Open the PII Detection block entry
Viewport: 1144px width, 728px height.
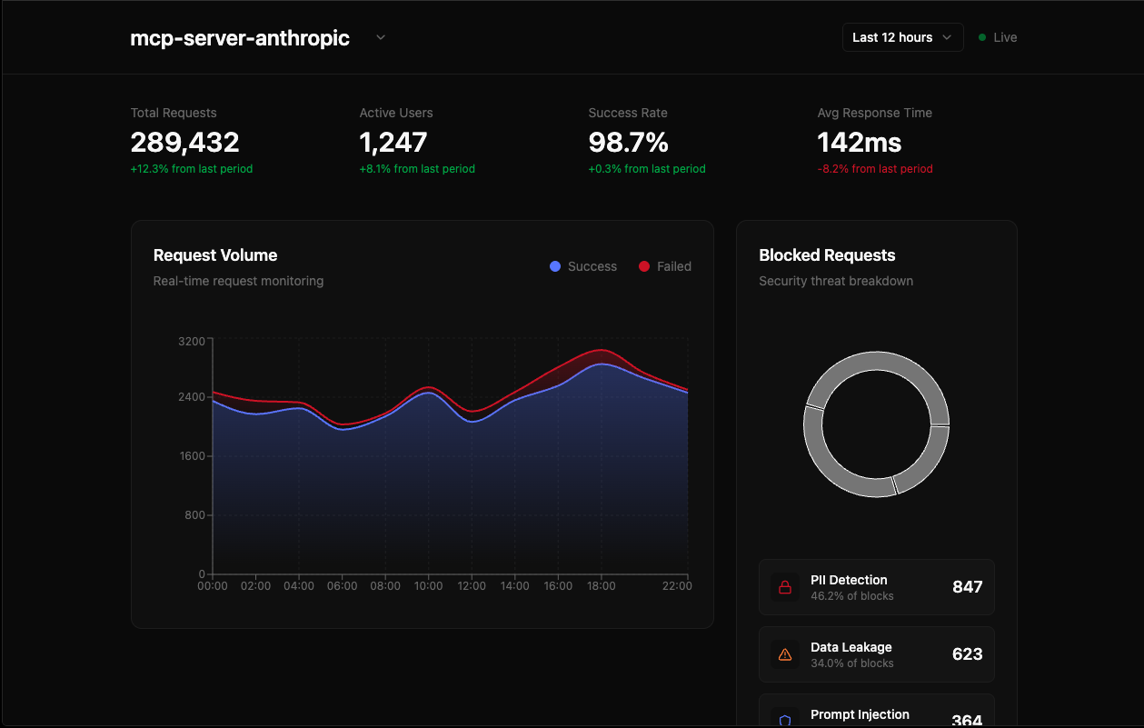pos(876,587)
